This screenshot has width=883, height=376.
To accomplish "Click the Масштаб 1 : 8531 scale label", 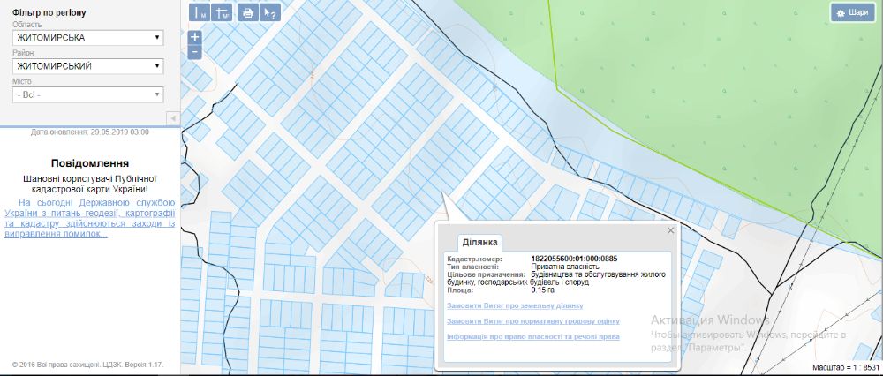I will pyautogui.click(x=847, y=367).
